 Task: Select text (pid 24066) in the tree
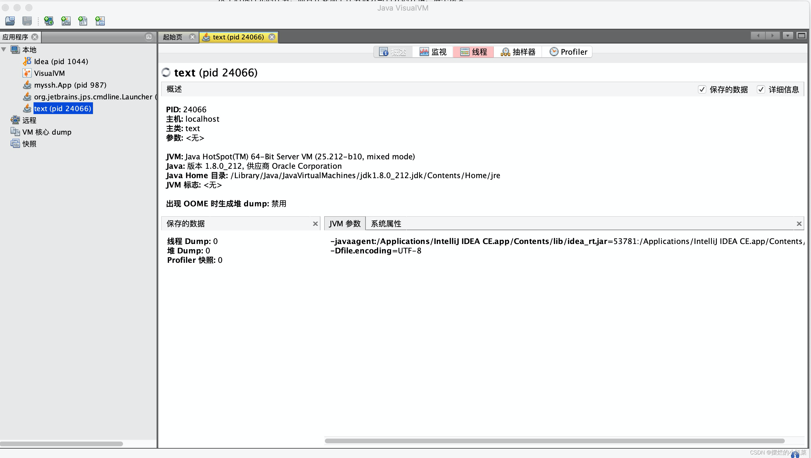point(63,108)
